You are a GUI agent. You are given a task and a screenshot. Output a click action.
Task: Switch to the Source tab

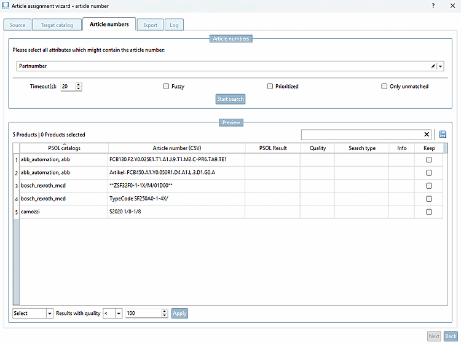tap(17, 25)
